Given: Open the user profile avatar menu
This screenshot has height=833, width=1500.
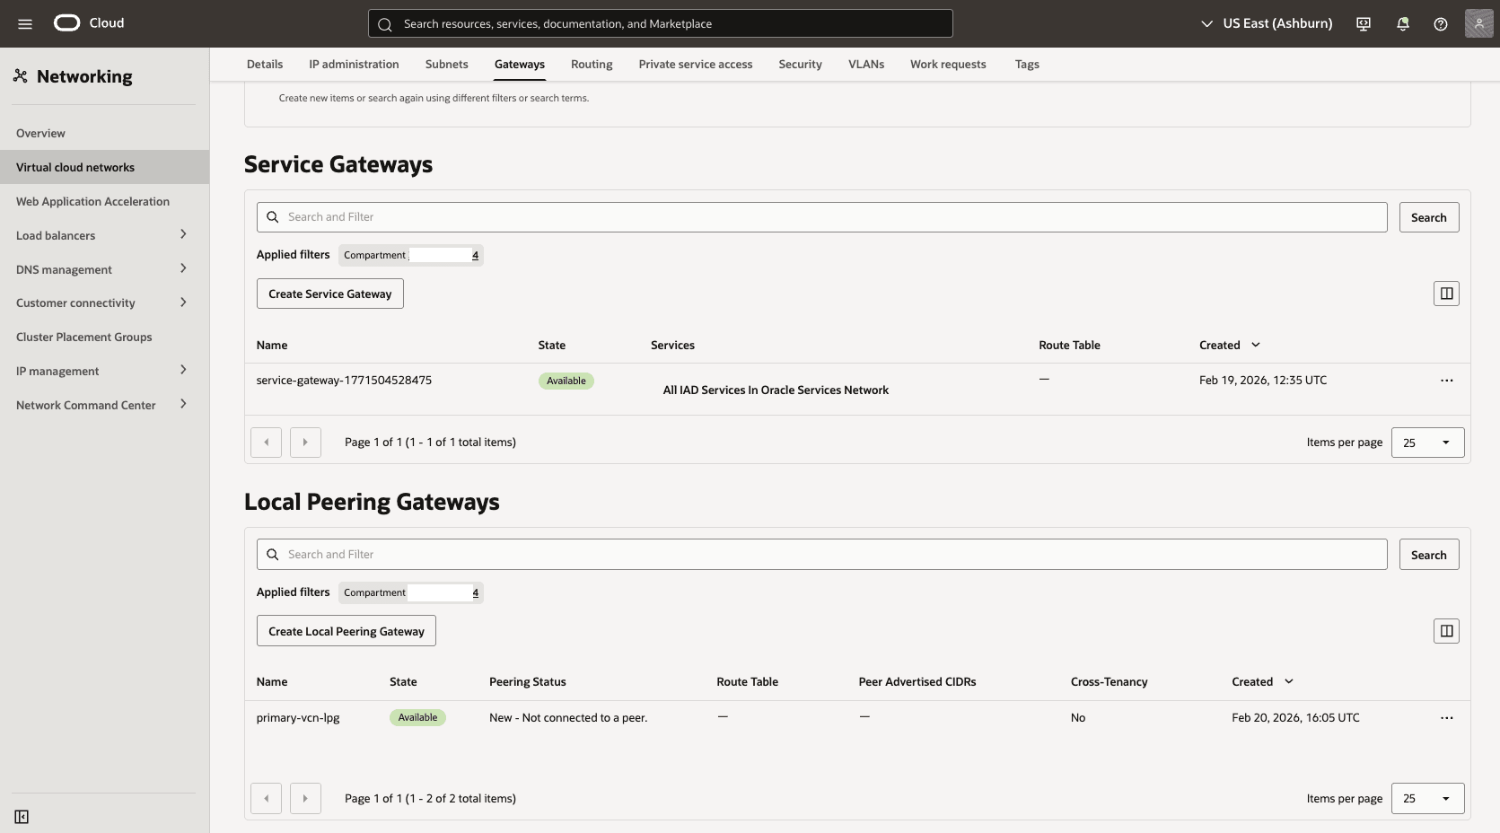Looking at the screenshot, I should tap(1478, 23).
